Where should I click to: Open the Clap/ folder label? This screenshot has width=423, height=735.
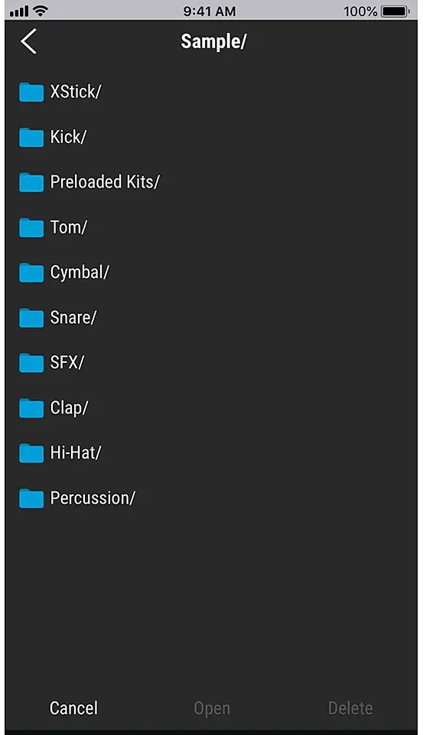pos(69,408)
